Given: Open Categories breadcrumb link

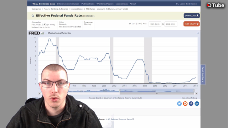Looking at the screenshot, I should [36, 9].
